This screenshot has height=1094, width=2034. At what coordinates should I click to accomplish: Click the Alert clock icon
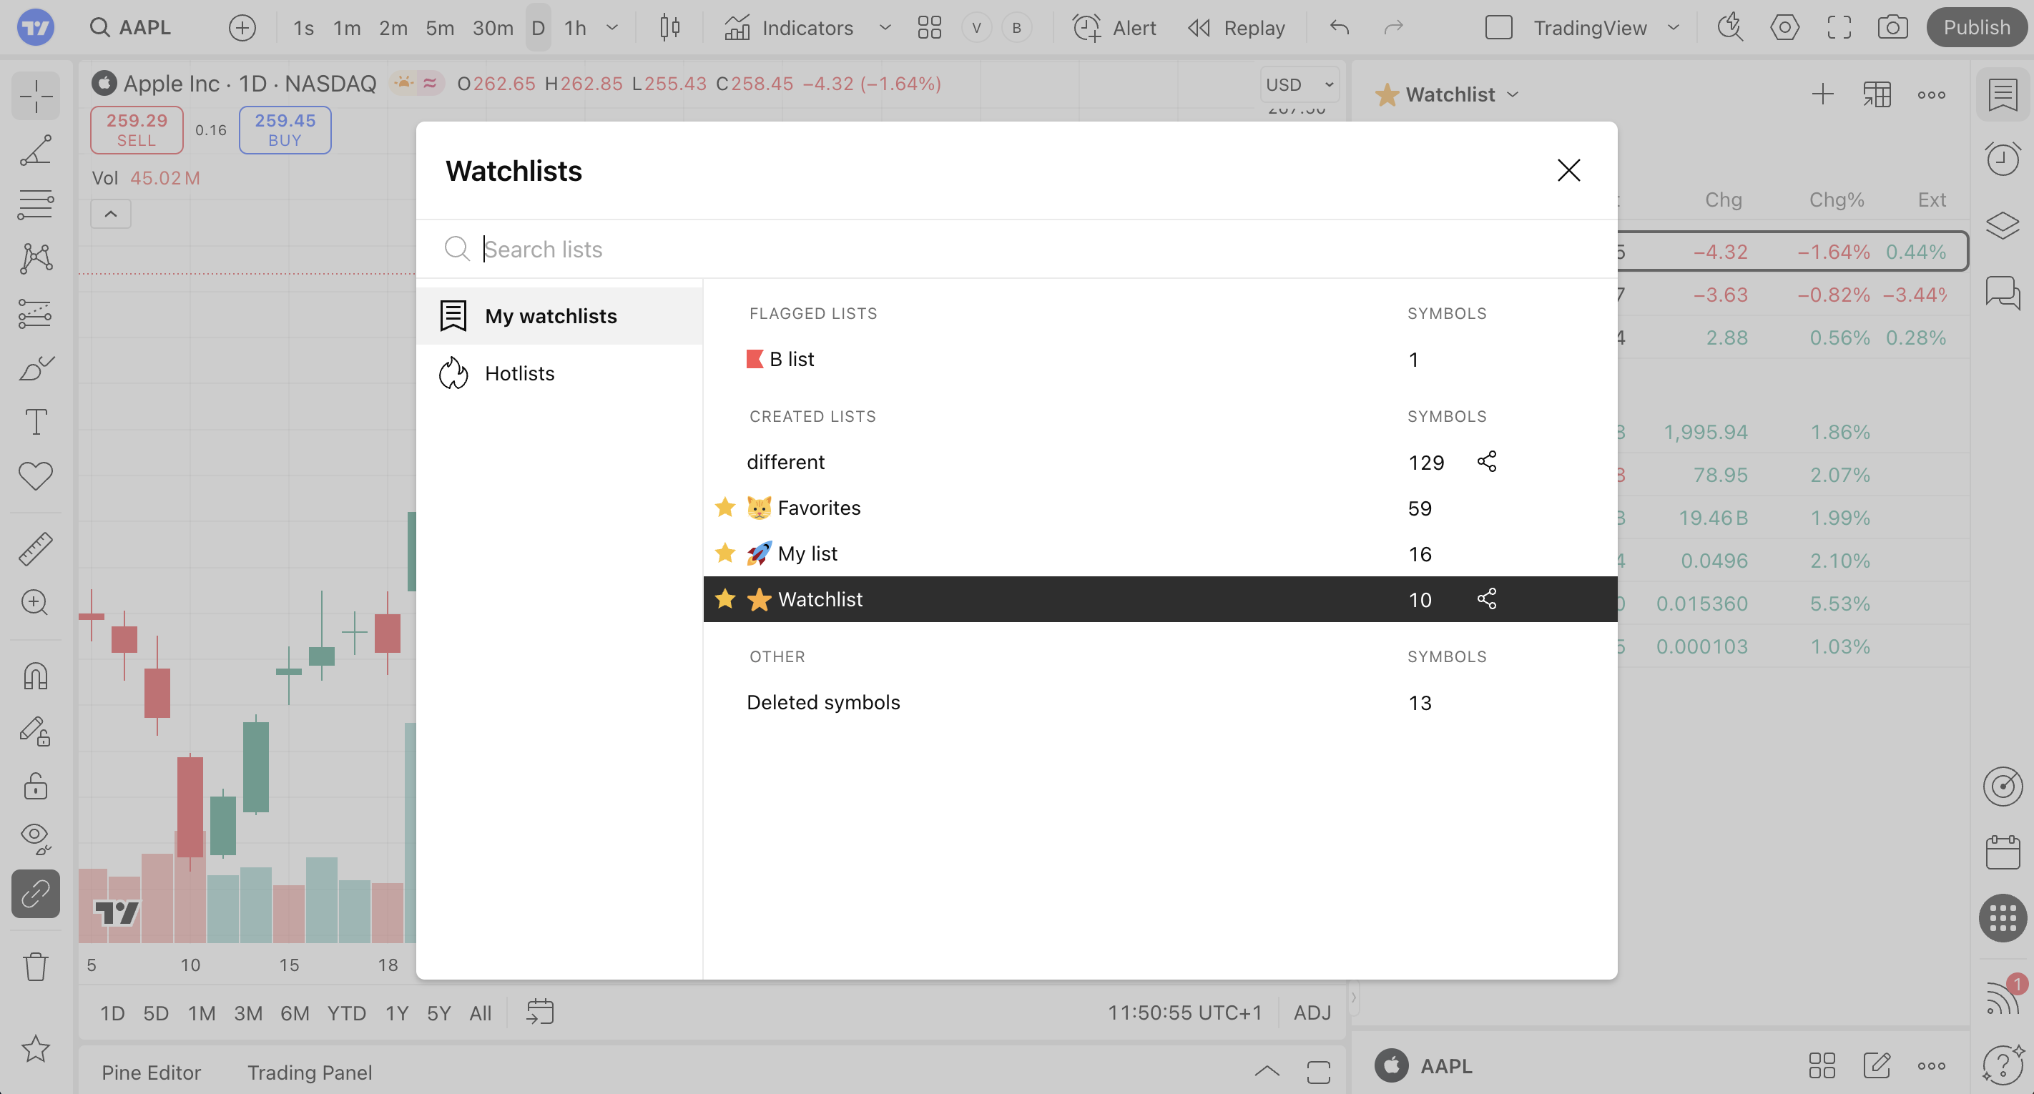1086,28
